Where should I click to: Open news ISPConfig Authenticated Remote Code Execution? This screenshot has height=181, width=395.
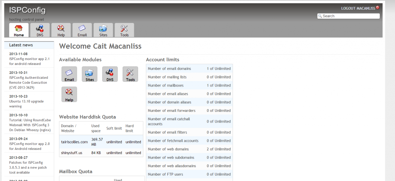click(29, 83)
